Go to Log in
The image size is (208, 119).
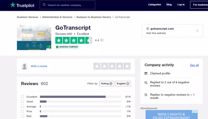tap(181, 4)
